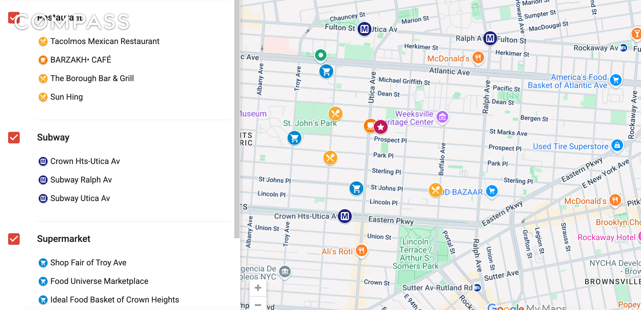Click the green circle marker near Atlantic Ave
Viewport: 641px width, 310px height.
(x=320, y=55)
